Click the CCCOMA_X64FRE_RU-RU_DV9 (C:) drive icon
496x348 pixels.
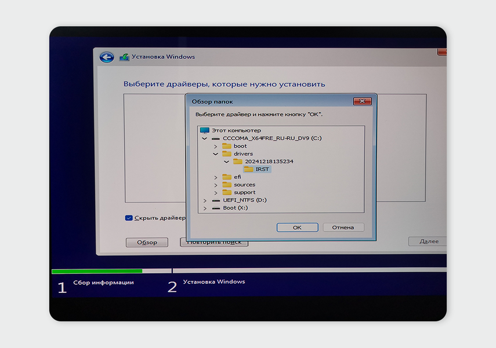216,138
